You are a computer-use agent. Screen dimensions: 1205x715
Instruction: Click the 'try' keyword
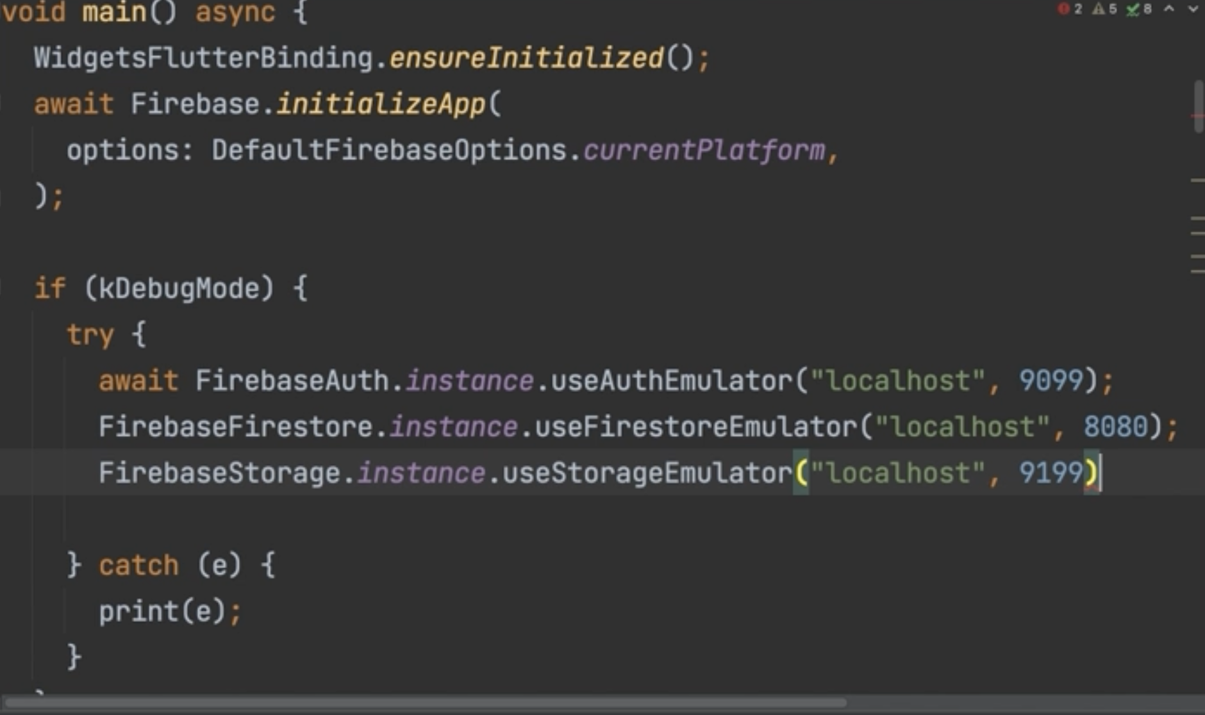[x=90, y=335]
